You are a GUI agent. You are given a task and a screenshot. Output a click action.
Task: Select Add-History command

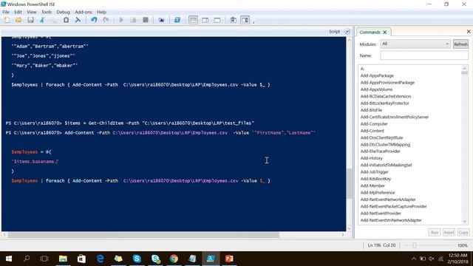pos(371,158)
